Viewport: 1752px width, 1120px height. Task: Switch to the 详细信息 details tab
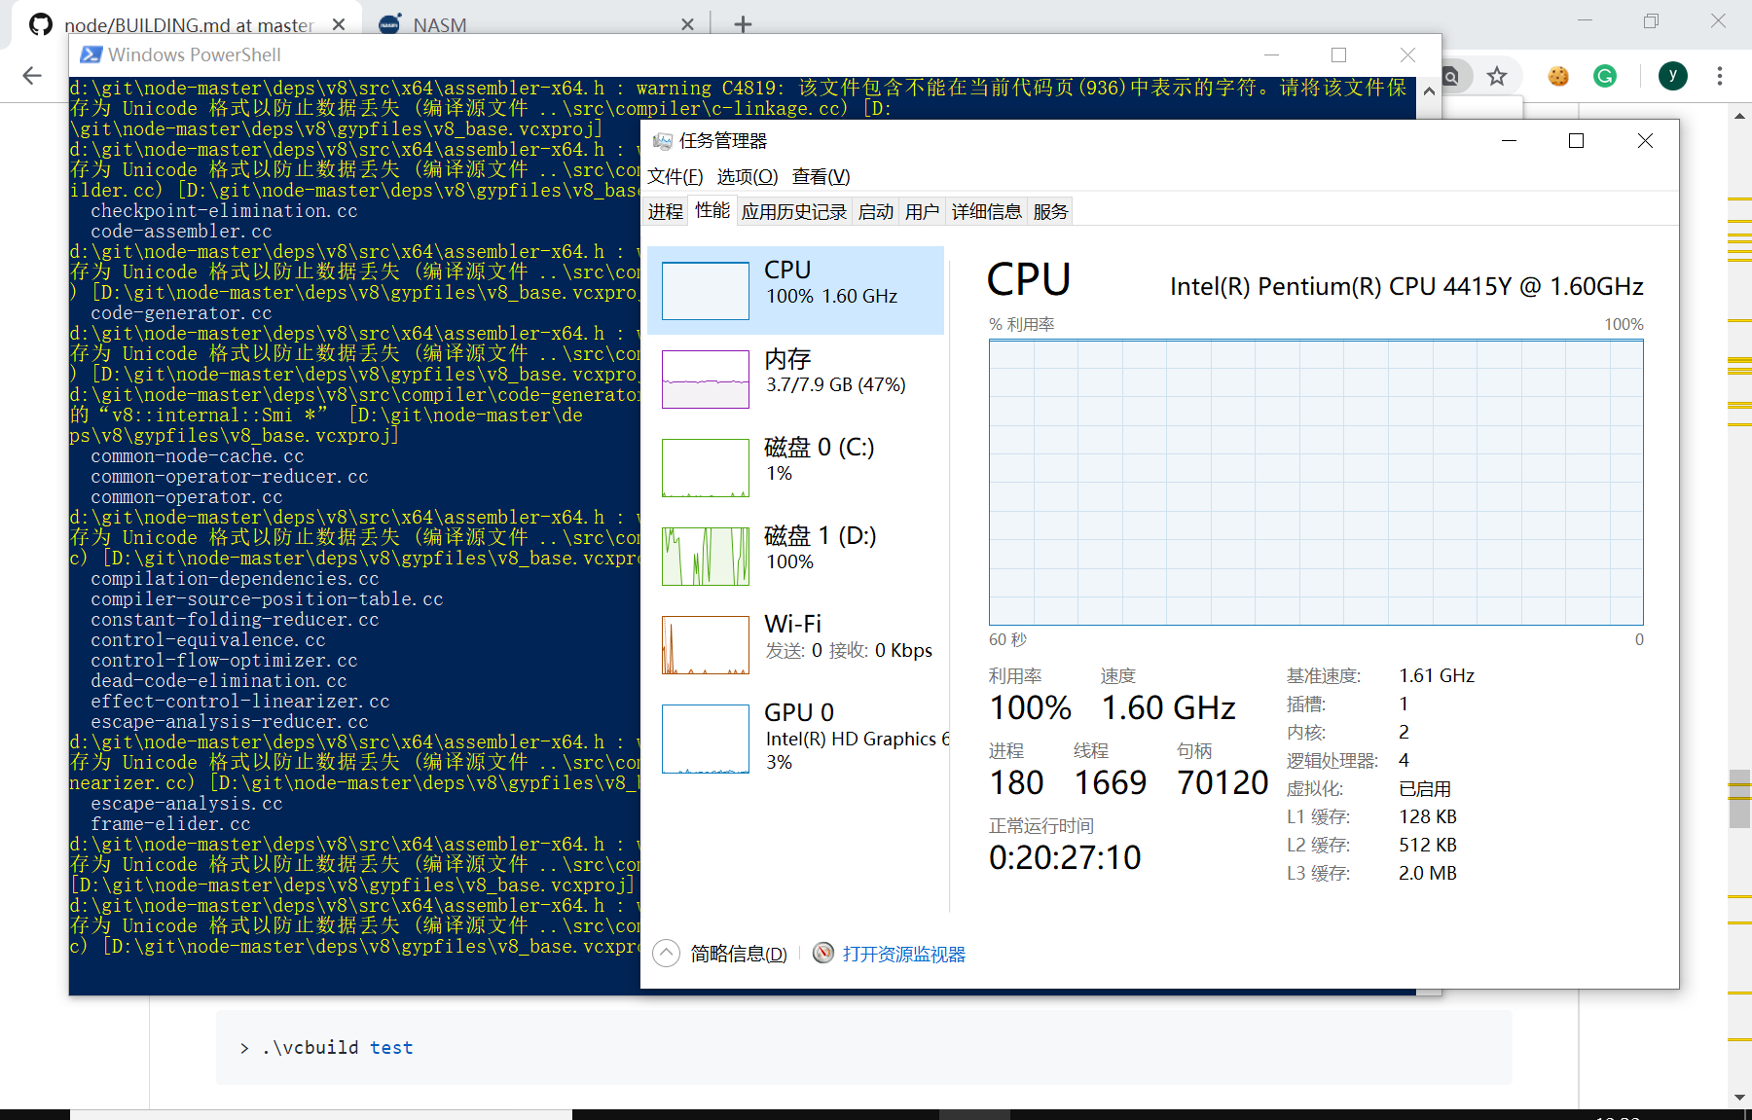click(x=986, y=212)
